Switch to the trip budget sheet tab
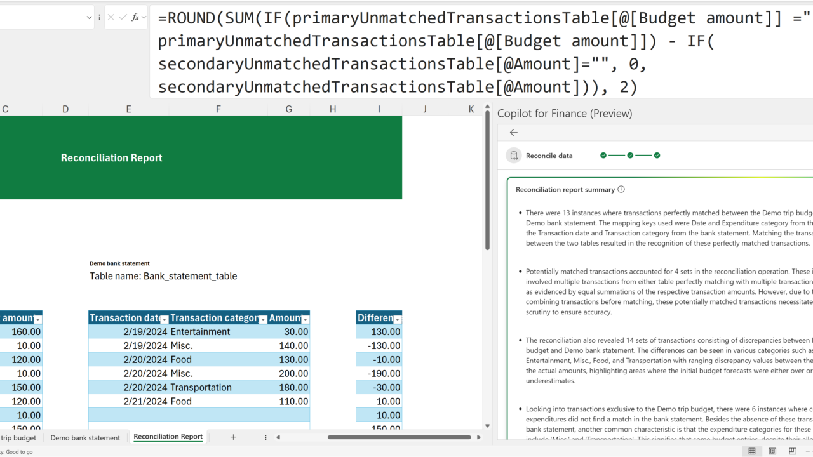This screenshot has height=457, width=813. [18, 438]
